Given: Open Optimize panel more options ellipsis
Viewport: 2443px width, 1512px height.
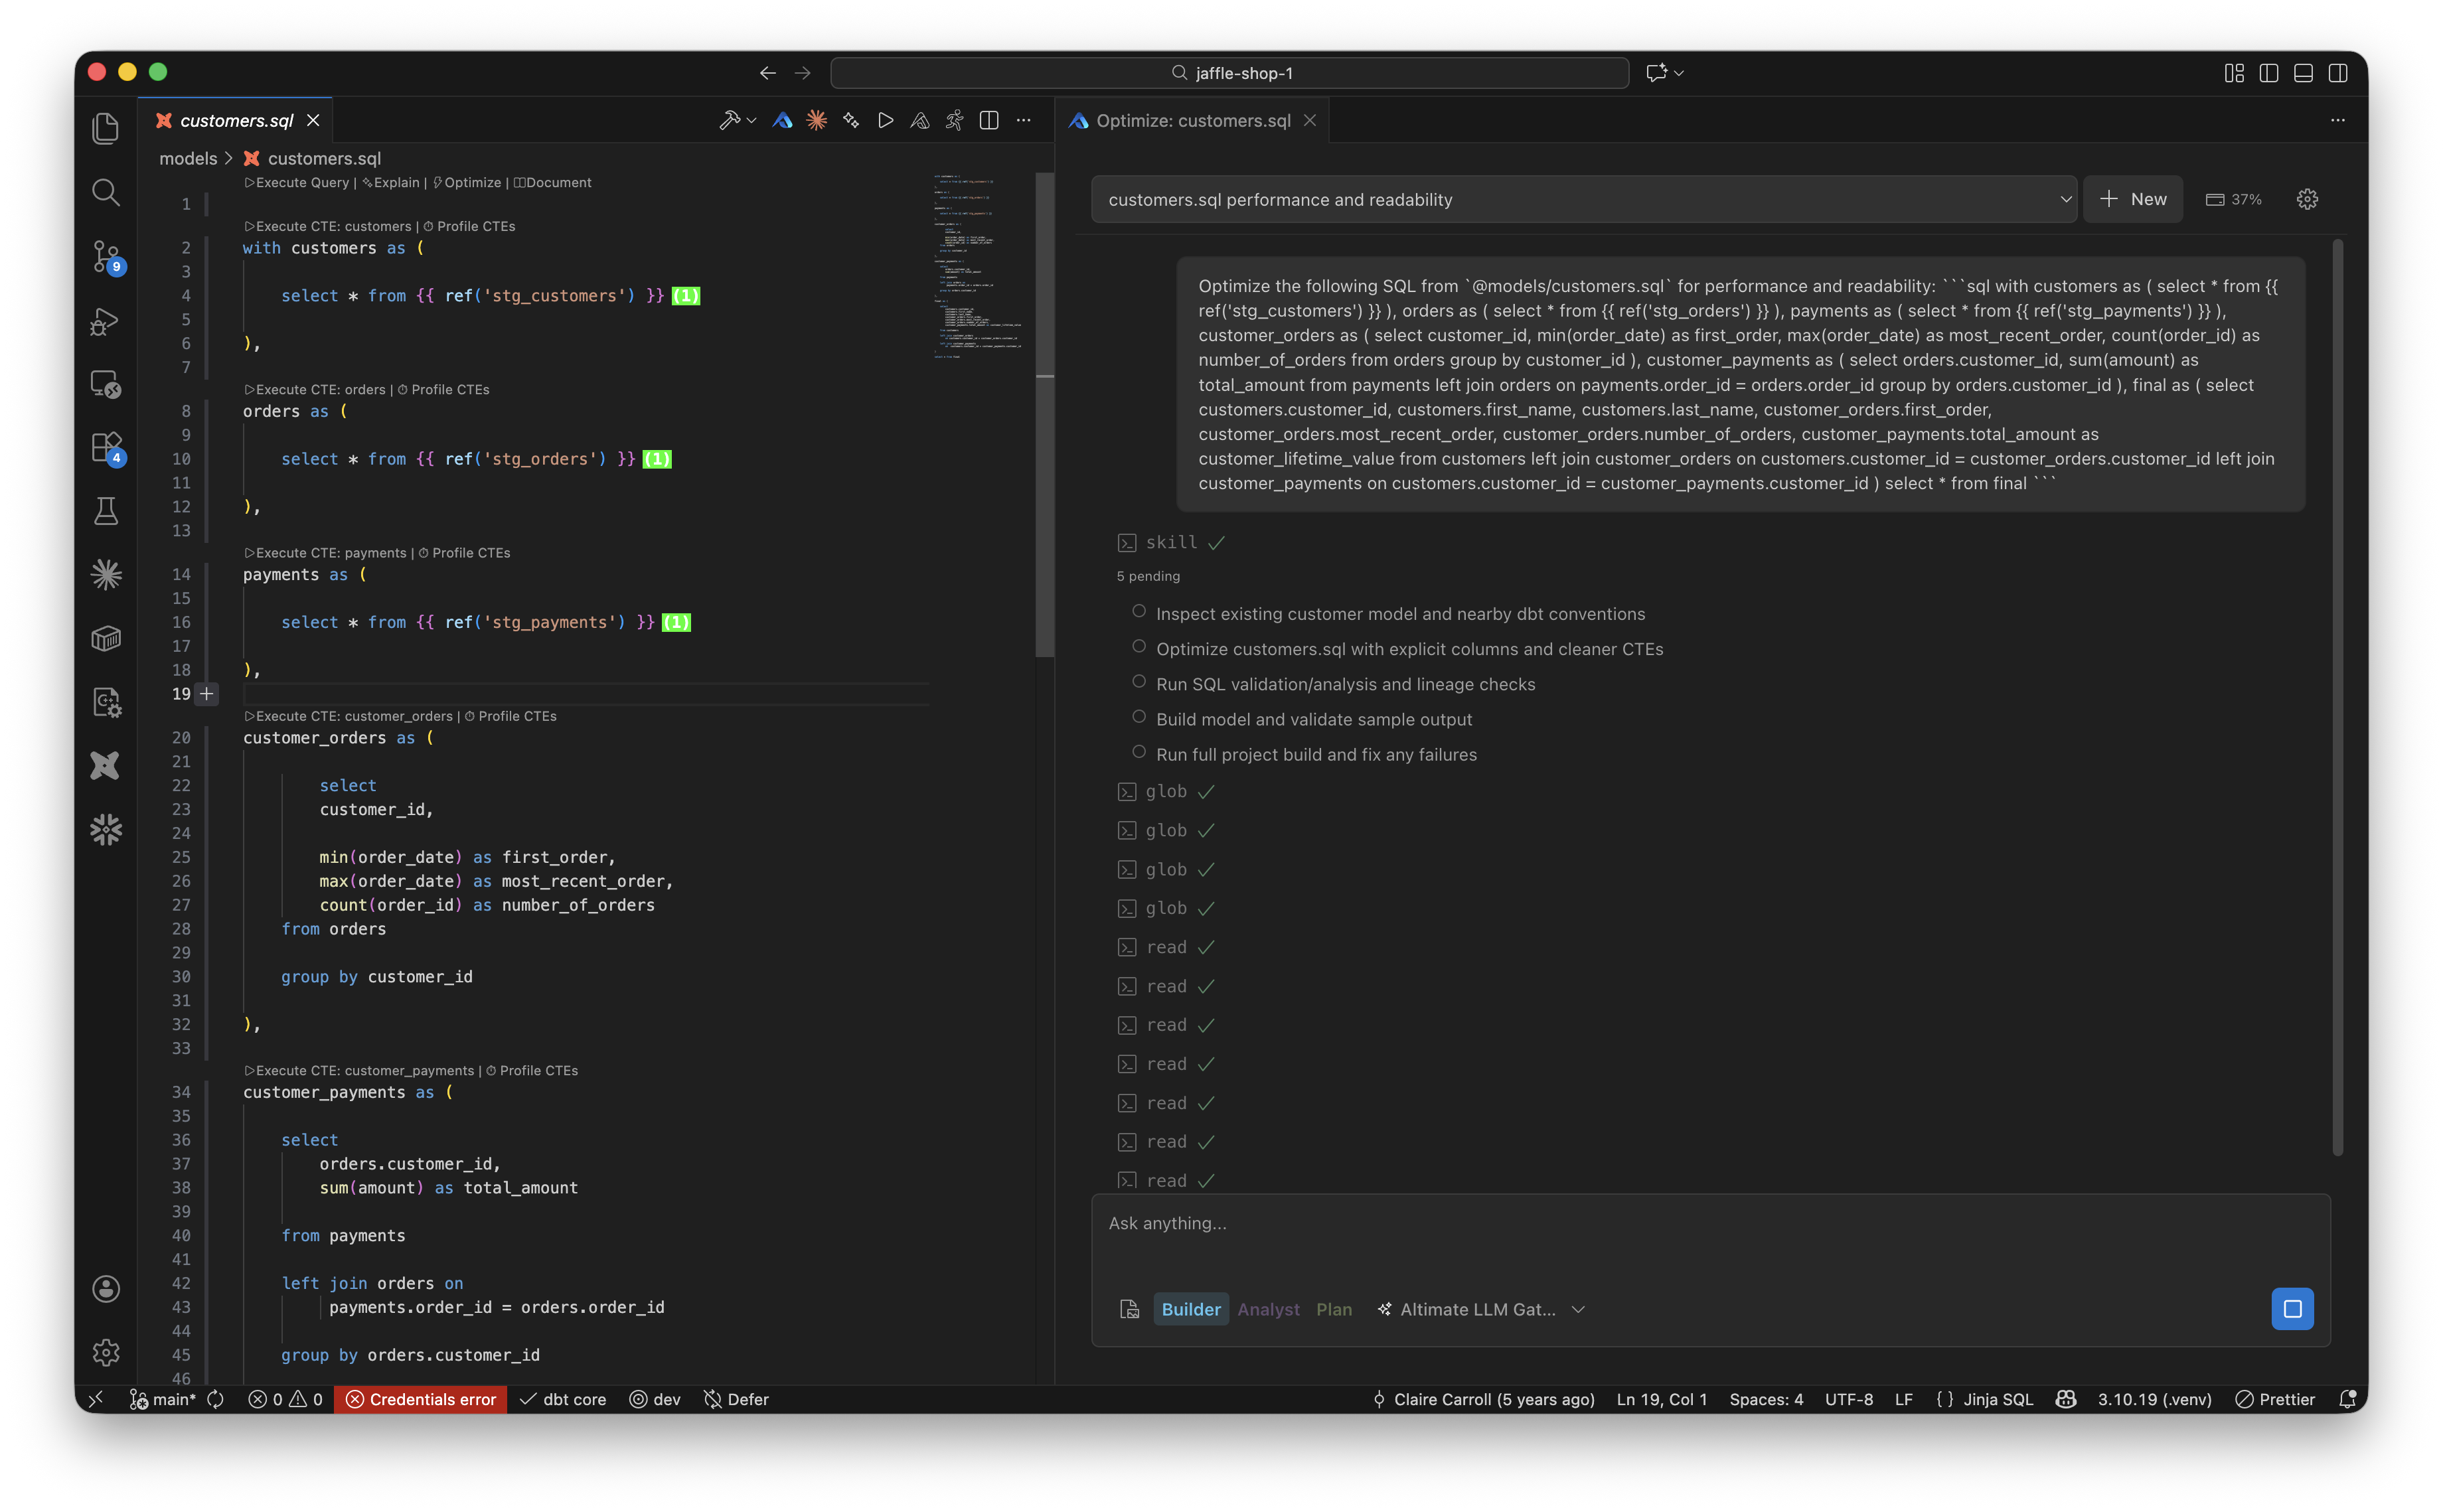Looking at the screenshot, I should (2338, 120).
